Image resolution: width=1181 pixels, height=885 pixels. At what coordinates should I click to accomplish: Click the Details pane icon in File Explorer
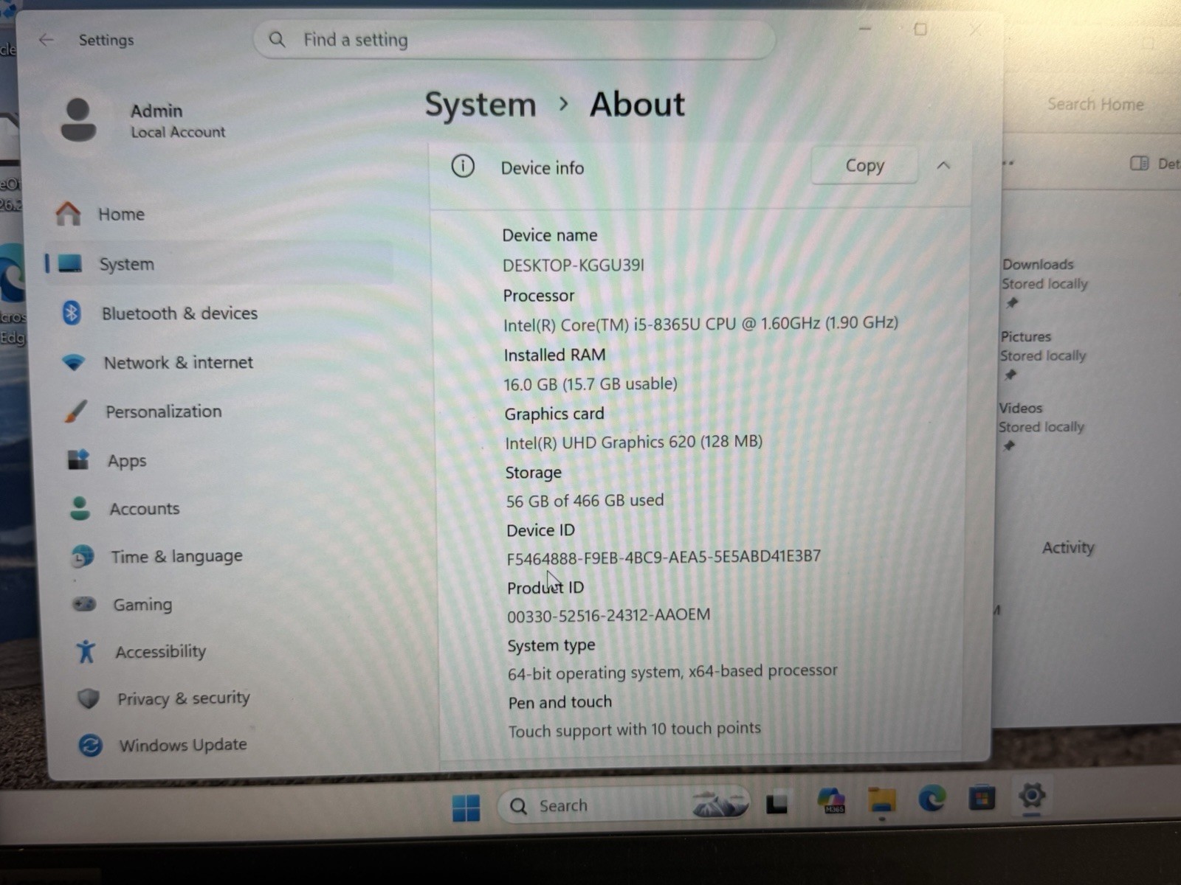point(1140,163)
